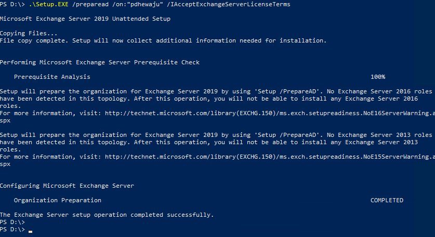This screenshot has width=435, height=237.
Task: Click the Performing Microsoft Exchange Server Prerequisite Check line
Action: click(x=100, y=62)
